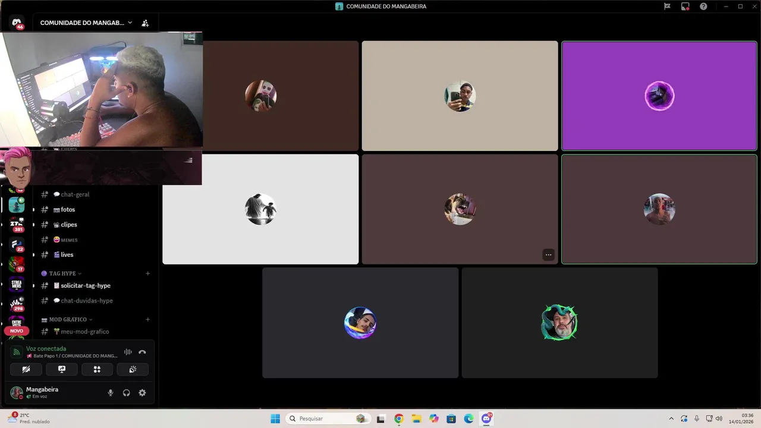Click the Pesquisar taskbar search box
761x428 pixels.
click(329, 418)
